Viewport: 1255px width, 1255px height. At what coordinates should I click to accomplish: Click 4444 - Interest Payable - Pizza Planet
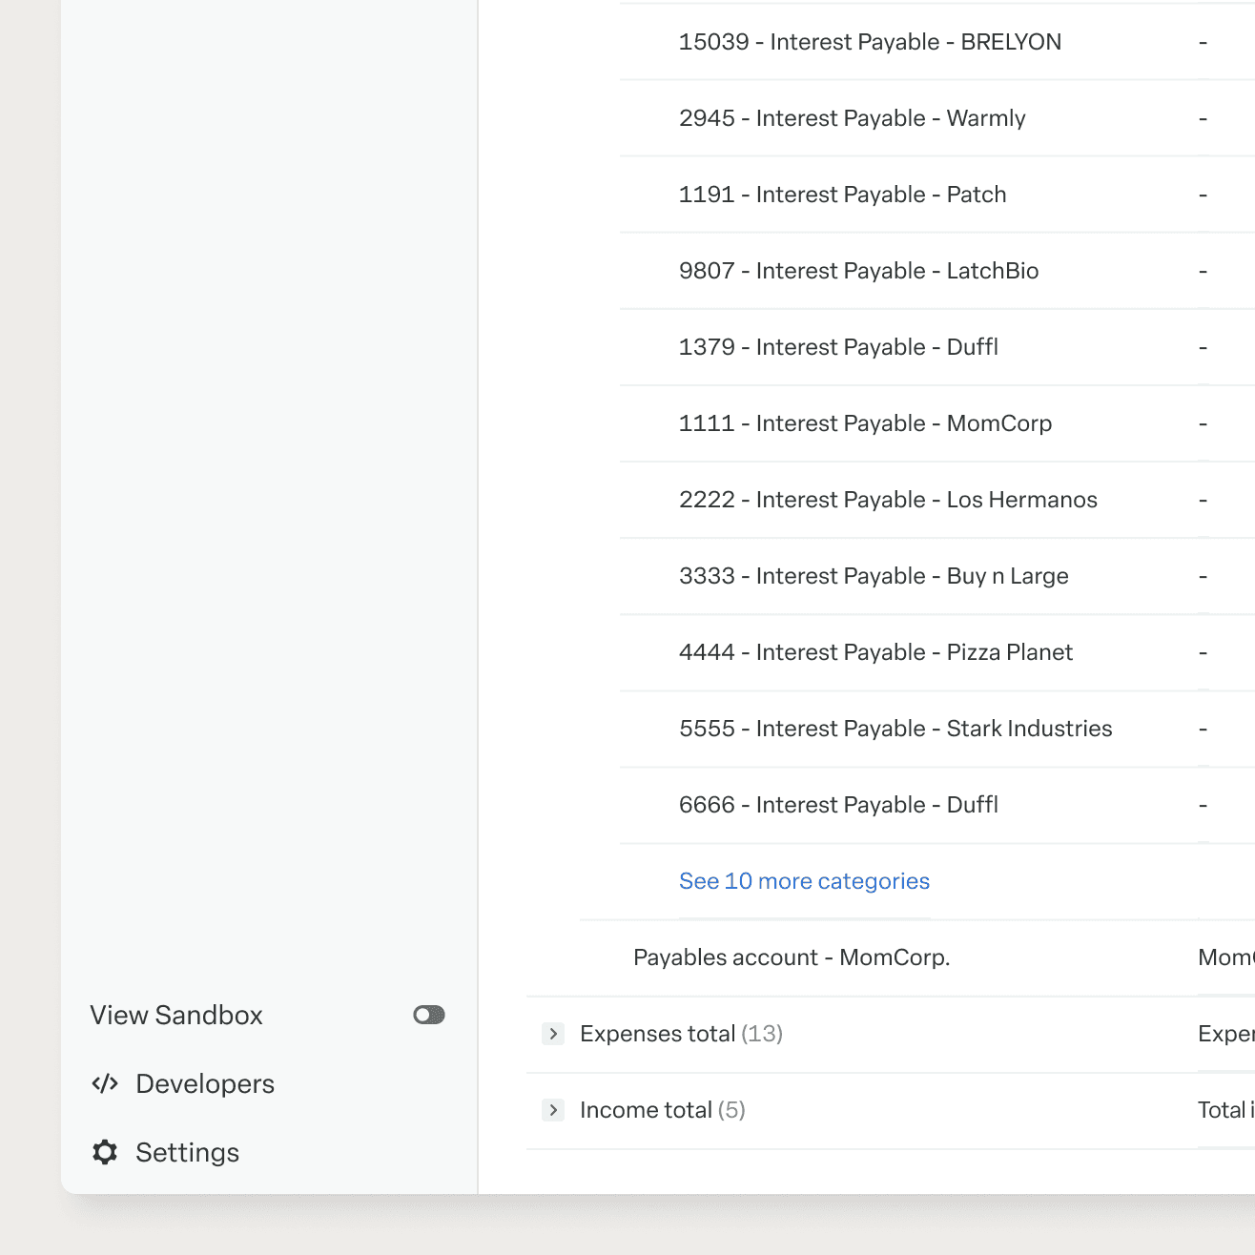pos(875,652)
